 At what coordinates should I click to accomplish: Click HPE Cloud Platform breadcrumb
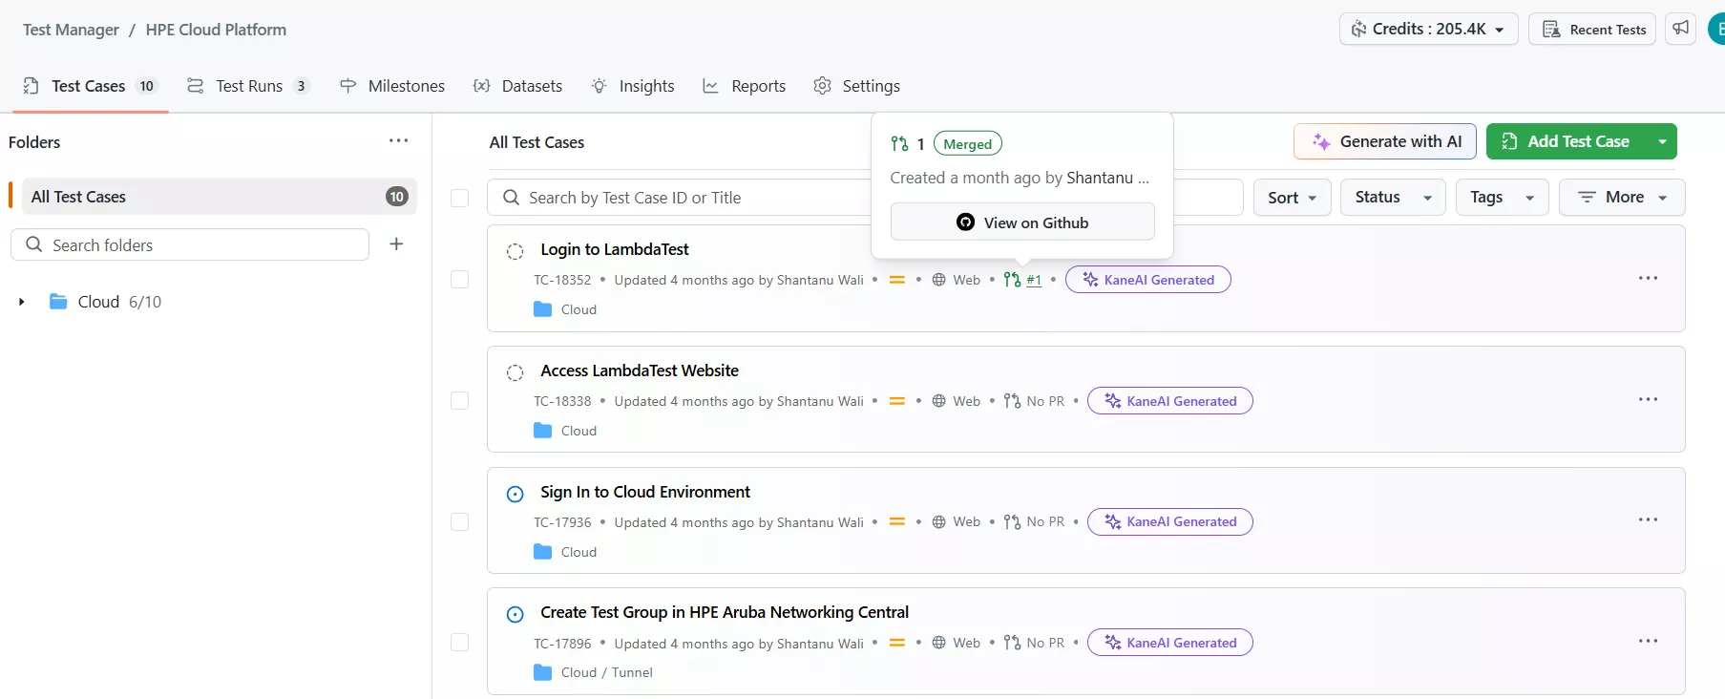click(x=216, y=30)
